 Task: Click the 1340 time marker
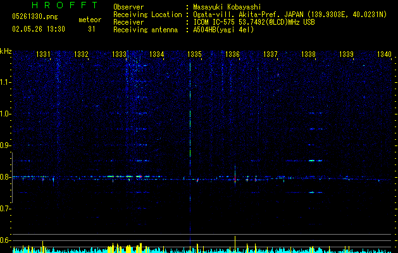point(384,54)
